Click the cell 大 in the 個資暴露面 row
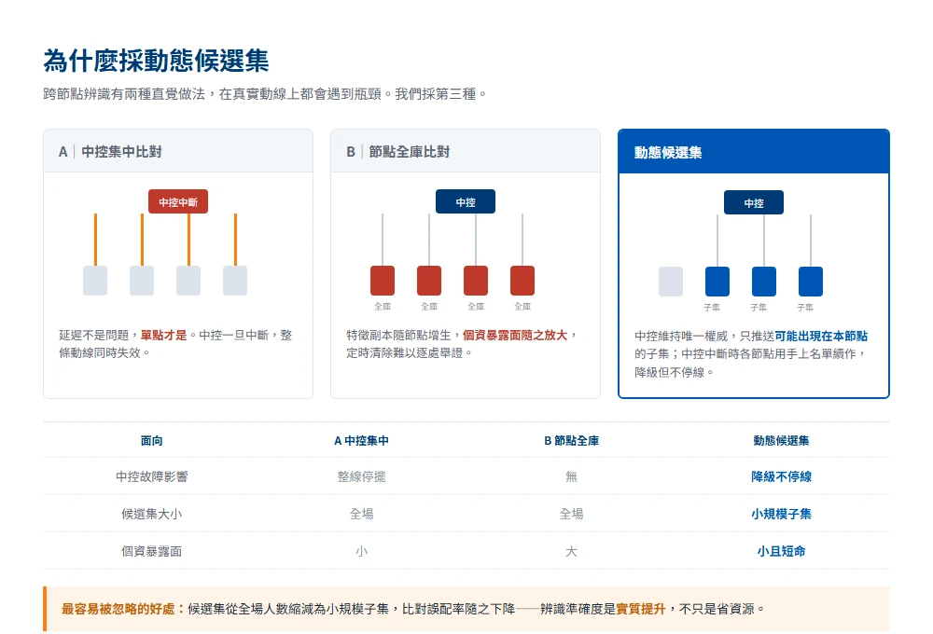The width and height of the screenshot is (933, 634). pos(571,551)
